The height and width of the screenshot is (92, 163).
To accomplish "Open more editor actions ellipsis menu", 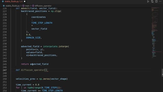I will pyautogui.click(x=160, y=1).
